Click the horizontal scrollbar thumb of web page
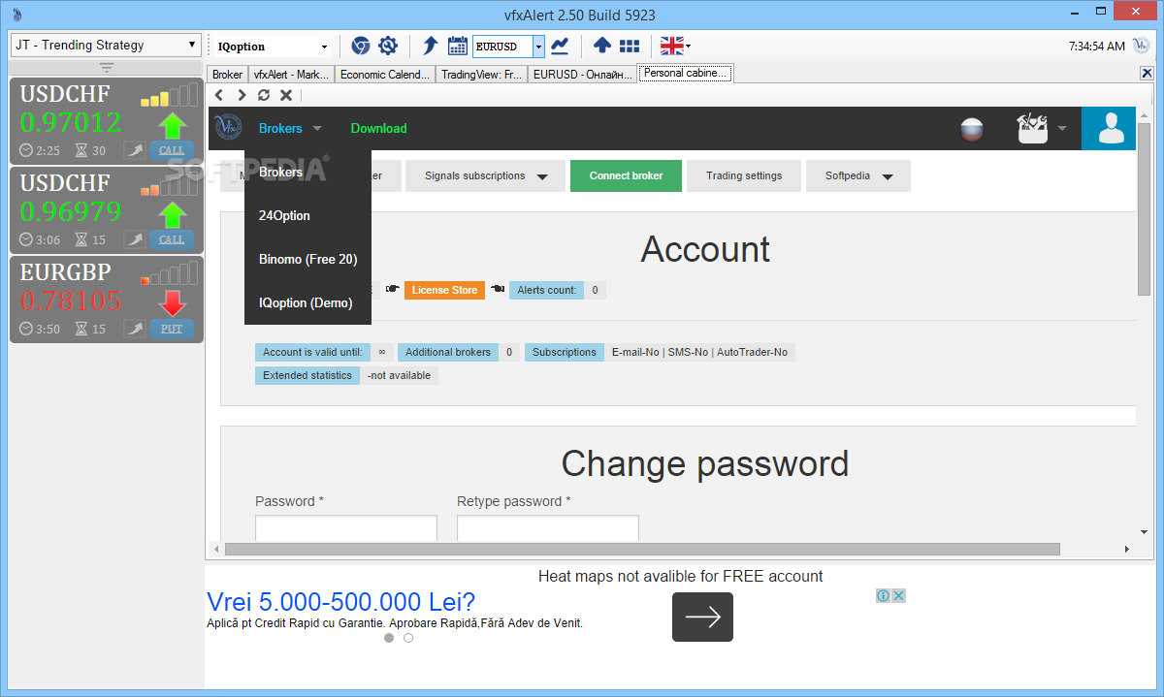 pyautogui.click(x=642, y=549)
